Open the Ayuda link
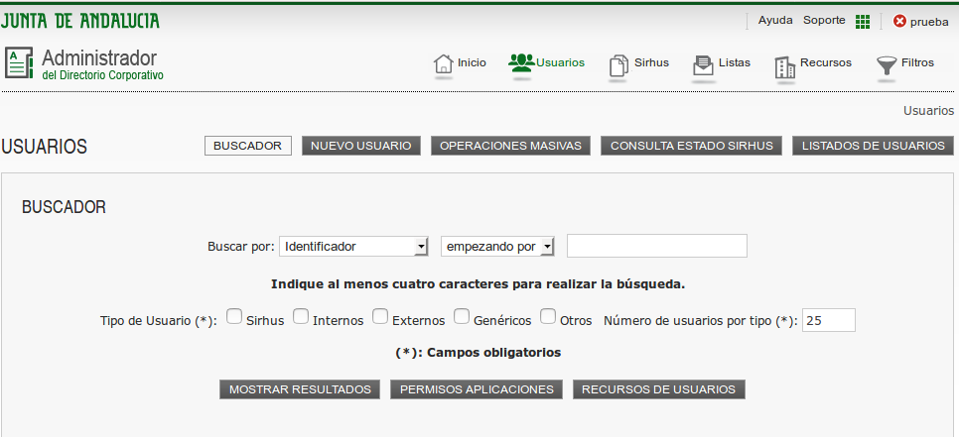 point(775,20)
